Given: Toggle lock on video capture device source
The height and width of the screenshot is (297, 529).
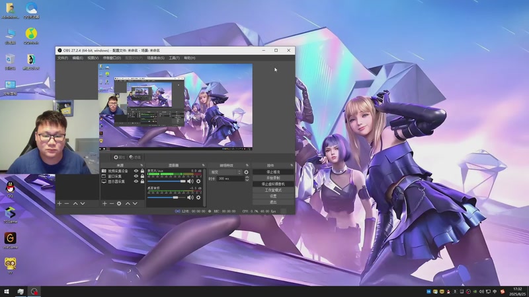Looking at the screenshot, I should pyautogui.click(x=142, y=171).
